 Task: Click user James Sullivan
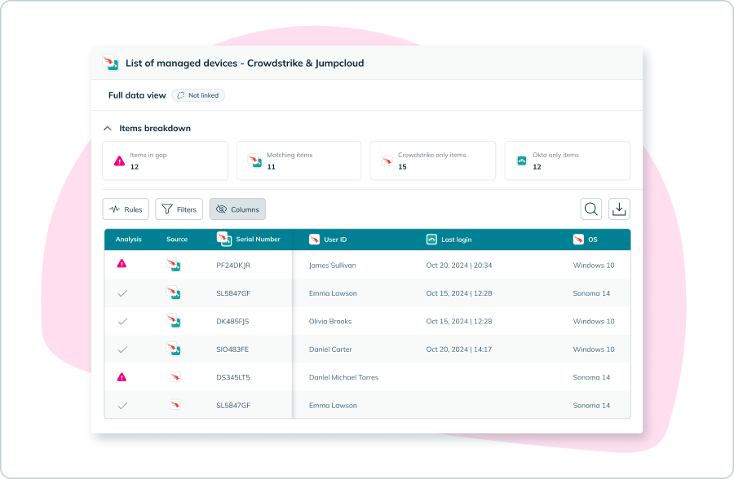pos(333,266)
